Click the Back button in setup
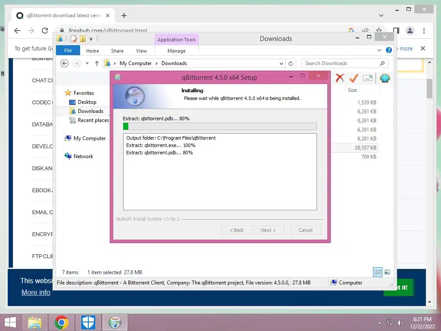Viewport: 441px width, 331px height. click(x=237, y=230)
